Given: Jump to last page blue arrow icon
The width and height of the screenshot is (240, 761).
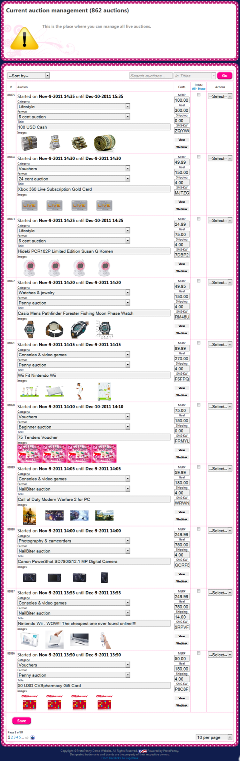Looking at the screenshot, I should (x=32, y=738).
